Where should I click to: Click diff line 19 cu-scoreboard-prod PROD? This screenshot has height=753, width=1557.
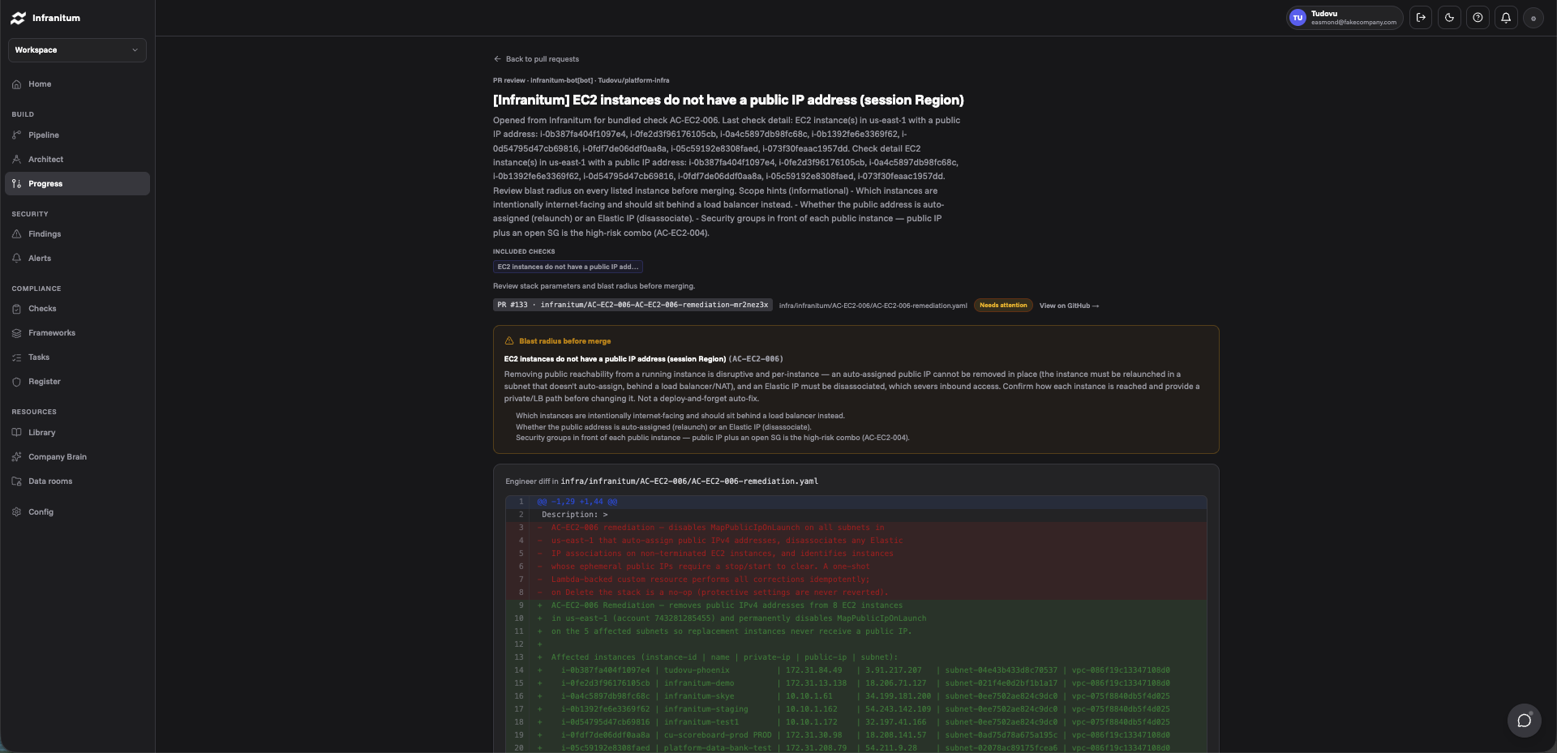[856, 735]
